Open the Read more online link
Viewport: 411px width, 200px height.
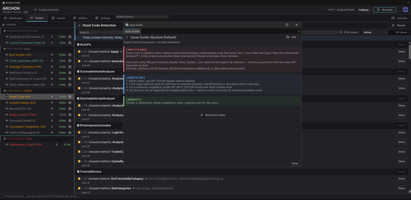212,115
